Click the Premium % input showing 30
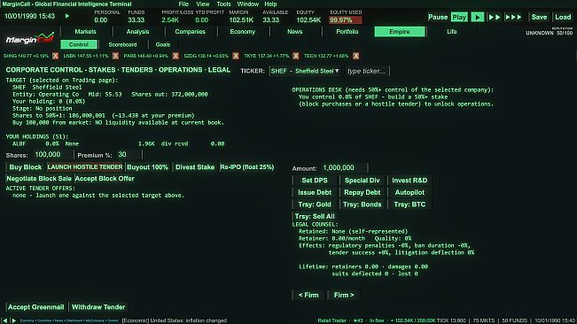 coord(129,155)
